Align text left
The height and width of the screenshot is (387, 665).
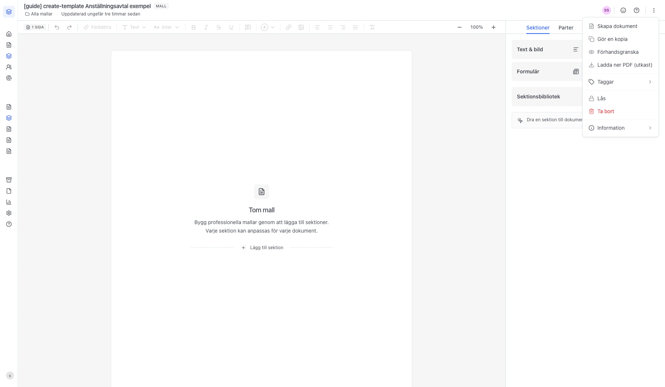[x=317, y=27]
